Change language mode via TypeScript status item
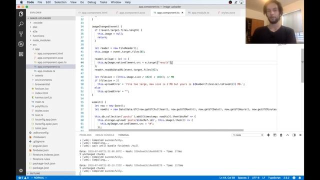The height and width of the screenshot is (180, 320). coord(274,178)
